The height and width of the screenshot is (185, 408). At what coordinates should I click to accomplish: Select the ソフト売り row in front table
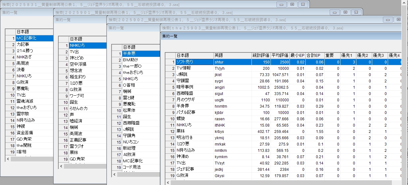click(194, 62)
